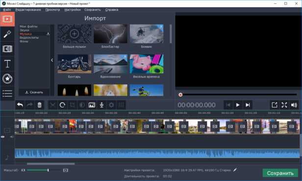Open the Справка menu
Image resolution: width=302 pixels, height=181 pixels.
(112, 10)
